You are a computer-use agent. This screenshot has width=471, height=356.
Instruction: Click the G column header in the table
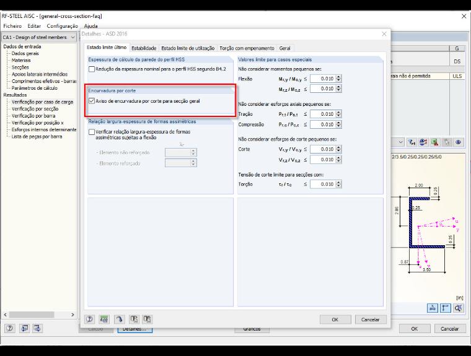click(457, 49)
